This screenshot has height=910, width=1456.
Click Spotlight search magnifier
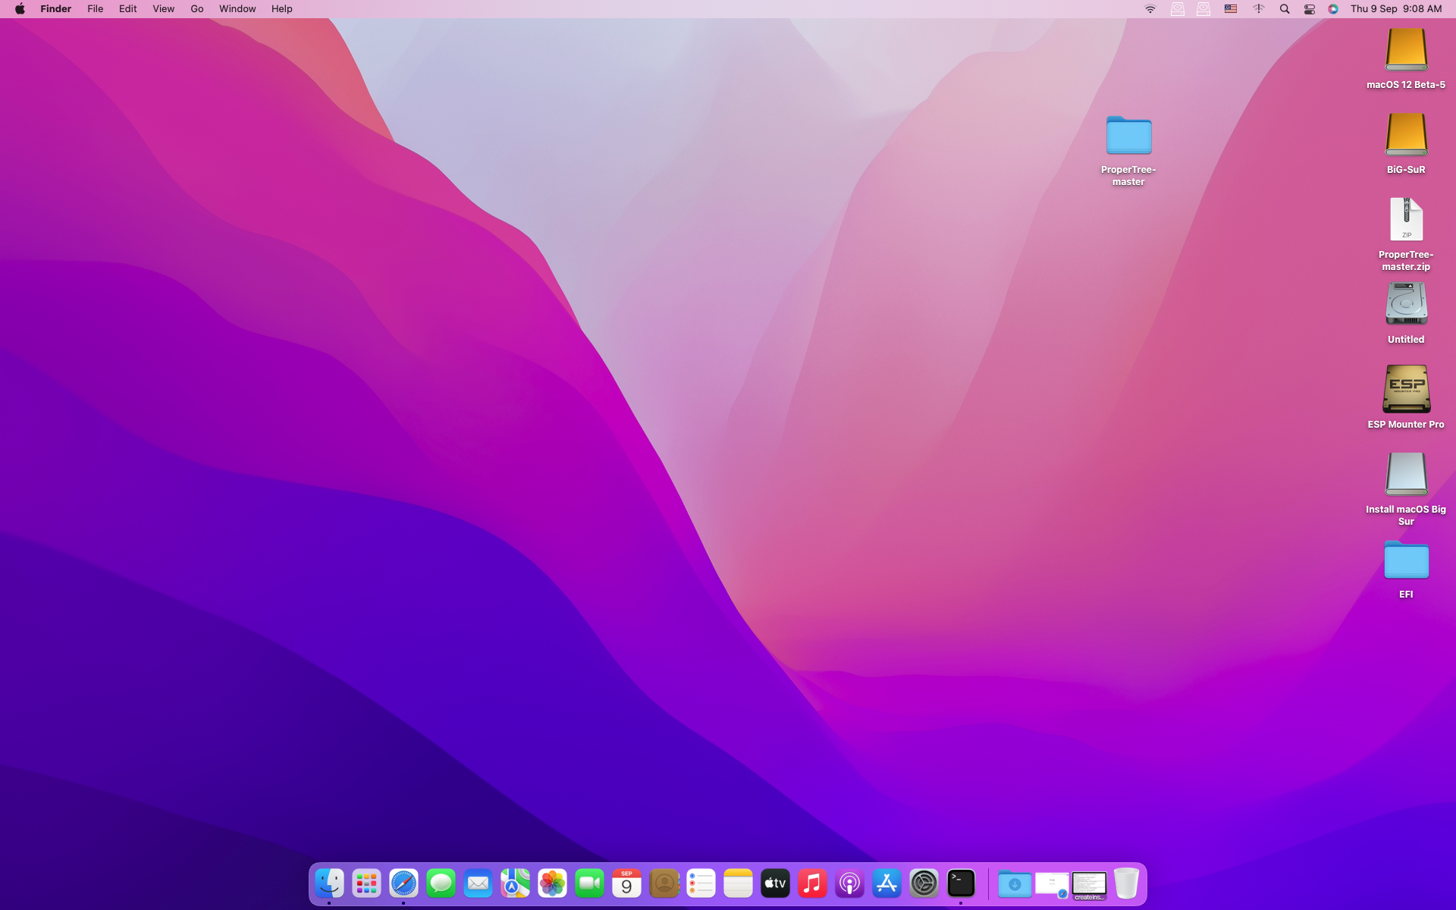1284,9
